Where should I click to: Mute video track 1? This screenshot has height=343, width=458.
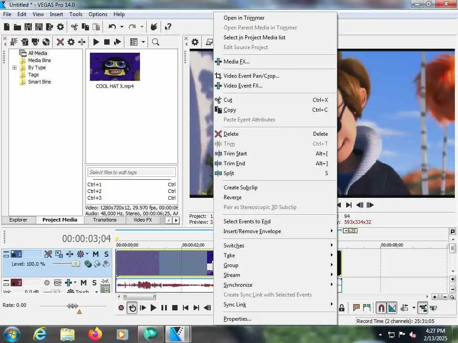pos(96,254)
